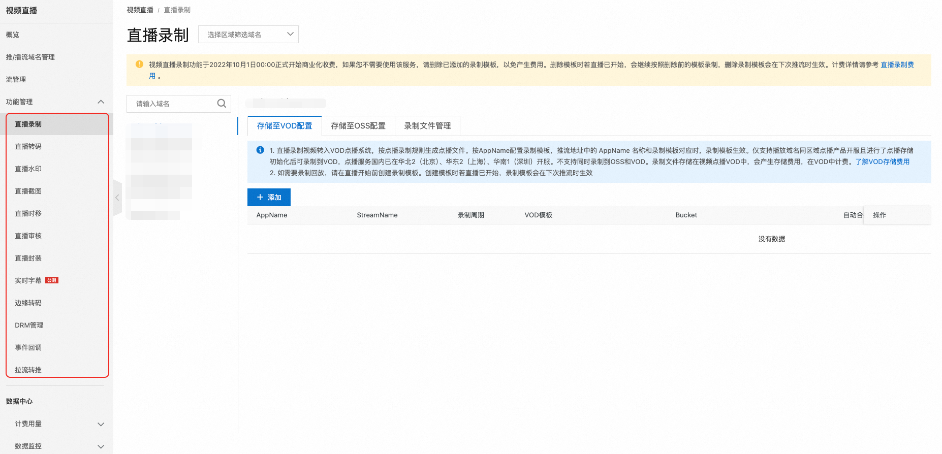The height and width of the screenshot is (454, 942).
Task: Collapse the 功能管理 menu section
Action: (101, 102)
